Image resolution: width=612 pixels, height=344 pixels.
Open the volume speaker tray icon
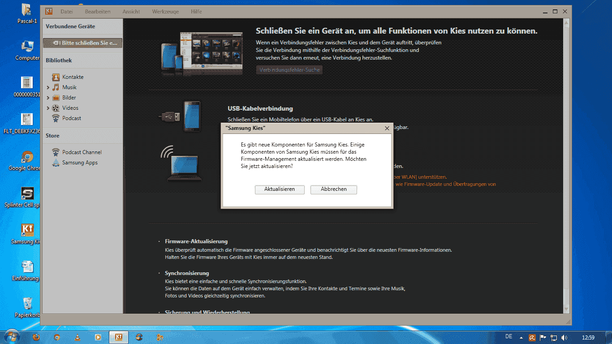click(x=564, y=337)
